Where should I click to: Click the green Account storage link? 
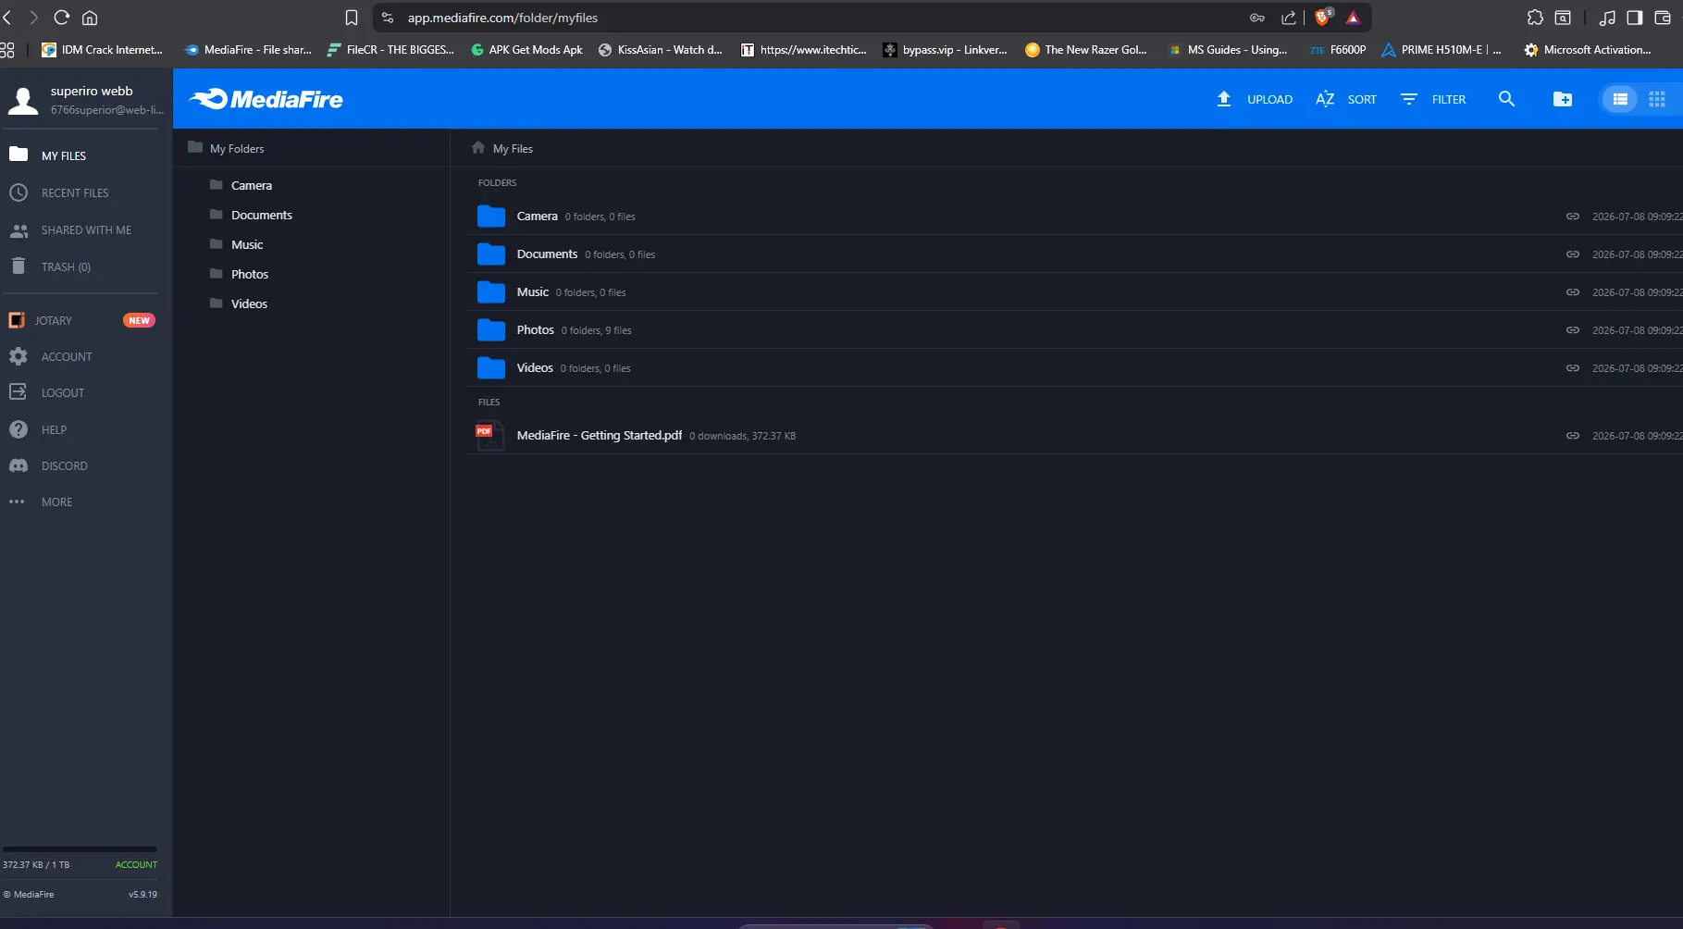tap(136, 864)
